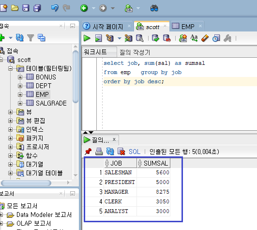The height and width of the screenshot is (230, 257).
Task: Select the scott connection node
Action: point(24,60)
